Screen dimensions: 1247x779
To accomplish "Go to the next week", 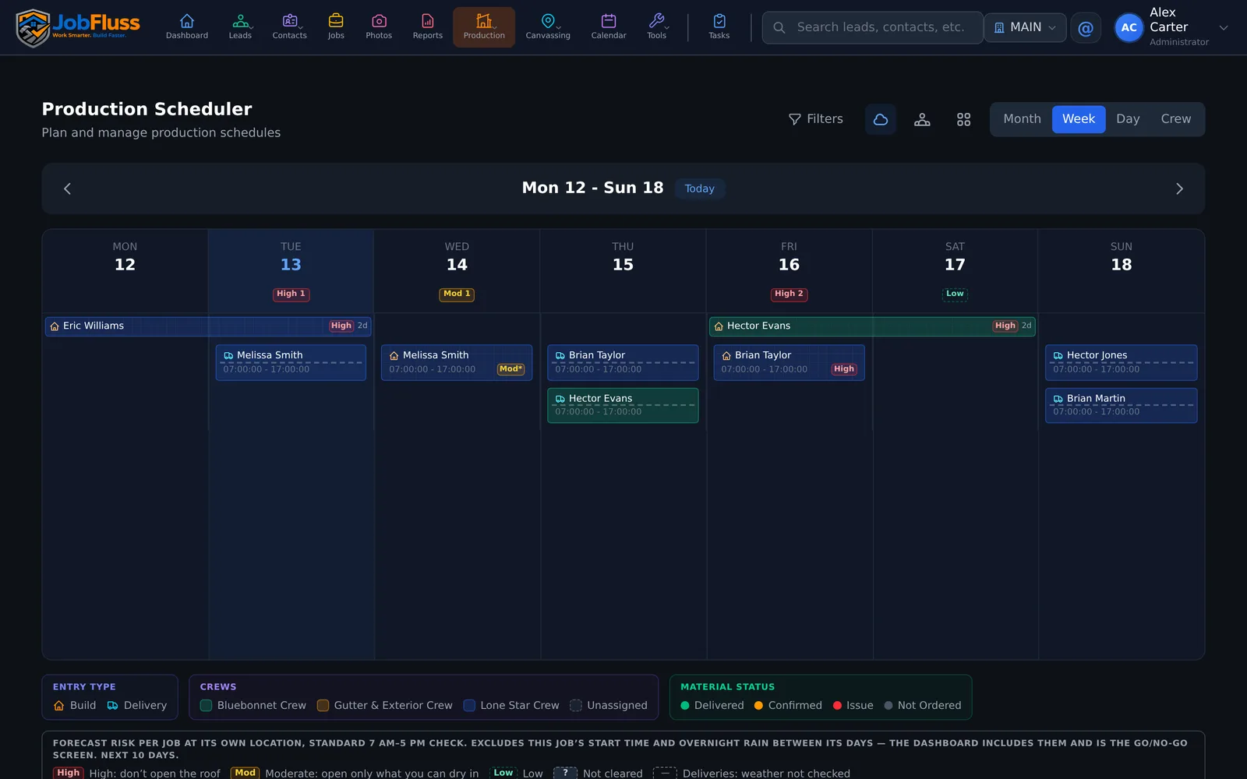I will [x=1179, y=189].
